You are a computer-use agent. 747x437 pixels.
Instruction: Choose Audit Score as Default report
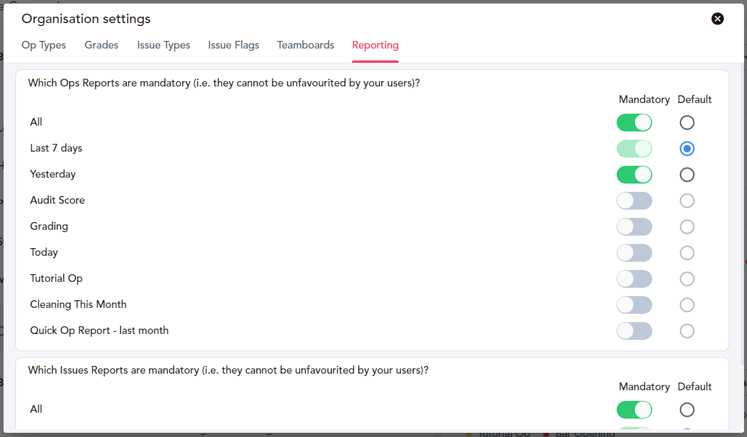click(x=687, y=201)
